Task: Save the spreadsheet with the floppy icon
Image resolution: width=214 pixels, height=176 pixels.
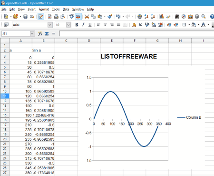Action: pyautogui.click(x=25, y=16)
